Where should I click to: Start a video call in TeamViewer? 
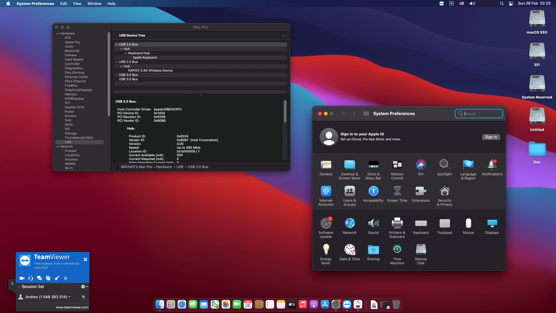click(22, 278)
